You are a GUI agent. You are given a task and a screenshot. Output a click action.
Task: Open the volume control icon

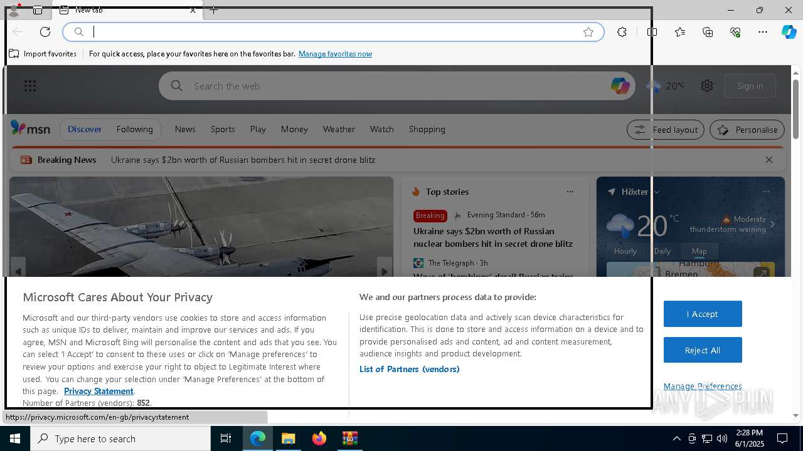(x=722, y=438)
